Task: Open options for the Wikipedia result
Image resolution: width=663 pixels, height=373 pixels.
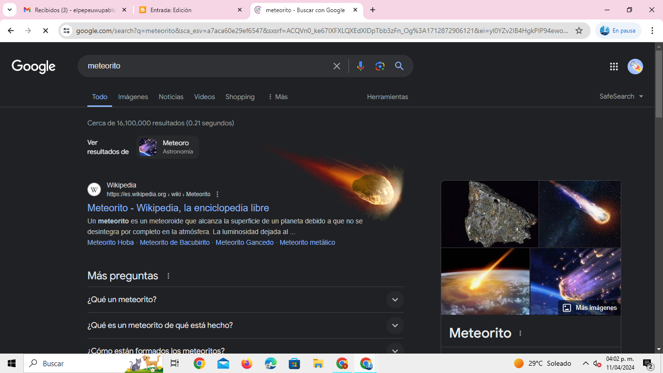Action: (x=217, y=194)
